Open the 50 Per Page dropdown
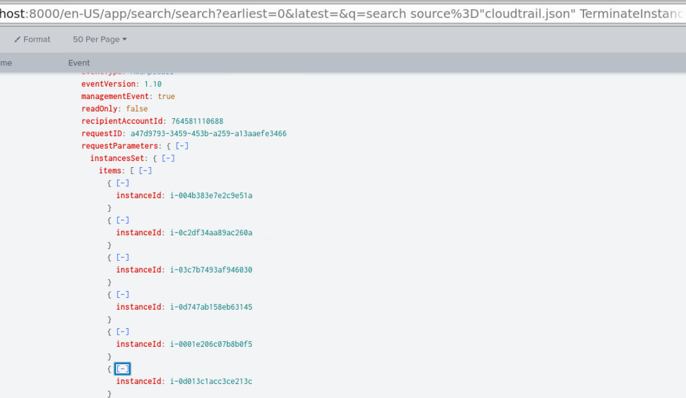This screenshot has height=398, width=686. [x=100, y=39]
